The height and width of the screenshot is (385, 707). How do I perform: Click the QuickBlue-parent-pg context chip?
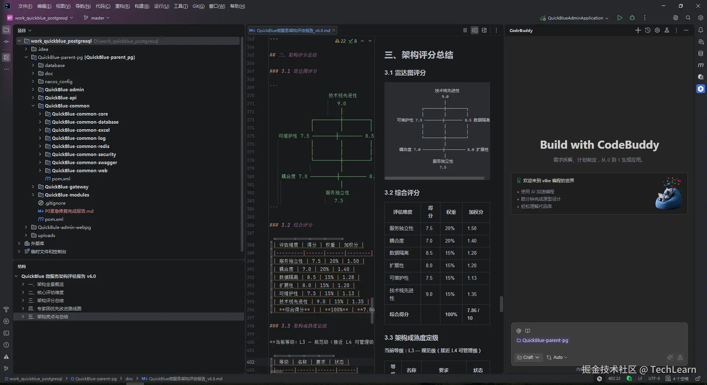point(542,340)
